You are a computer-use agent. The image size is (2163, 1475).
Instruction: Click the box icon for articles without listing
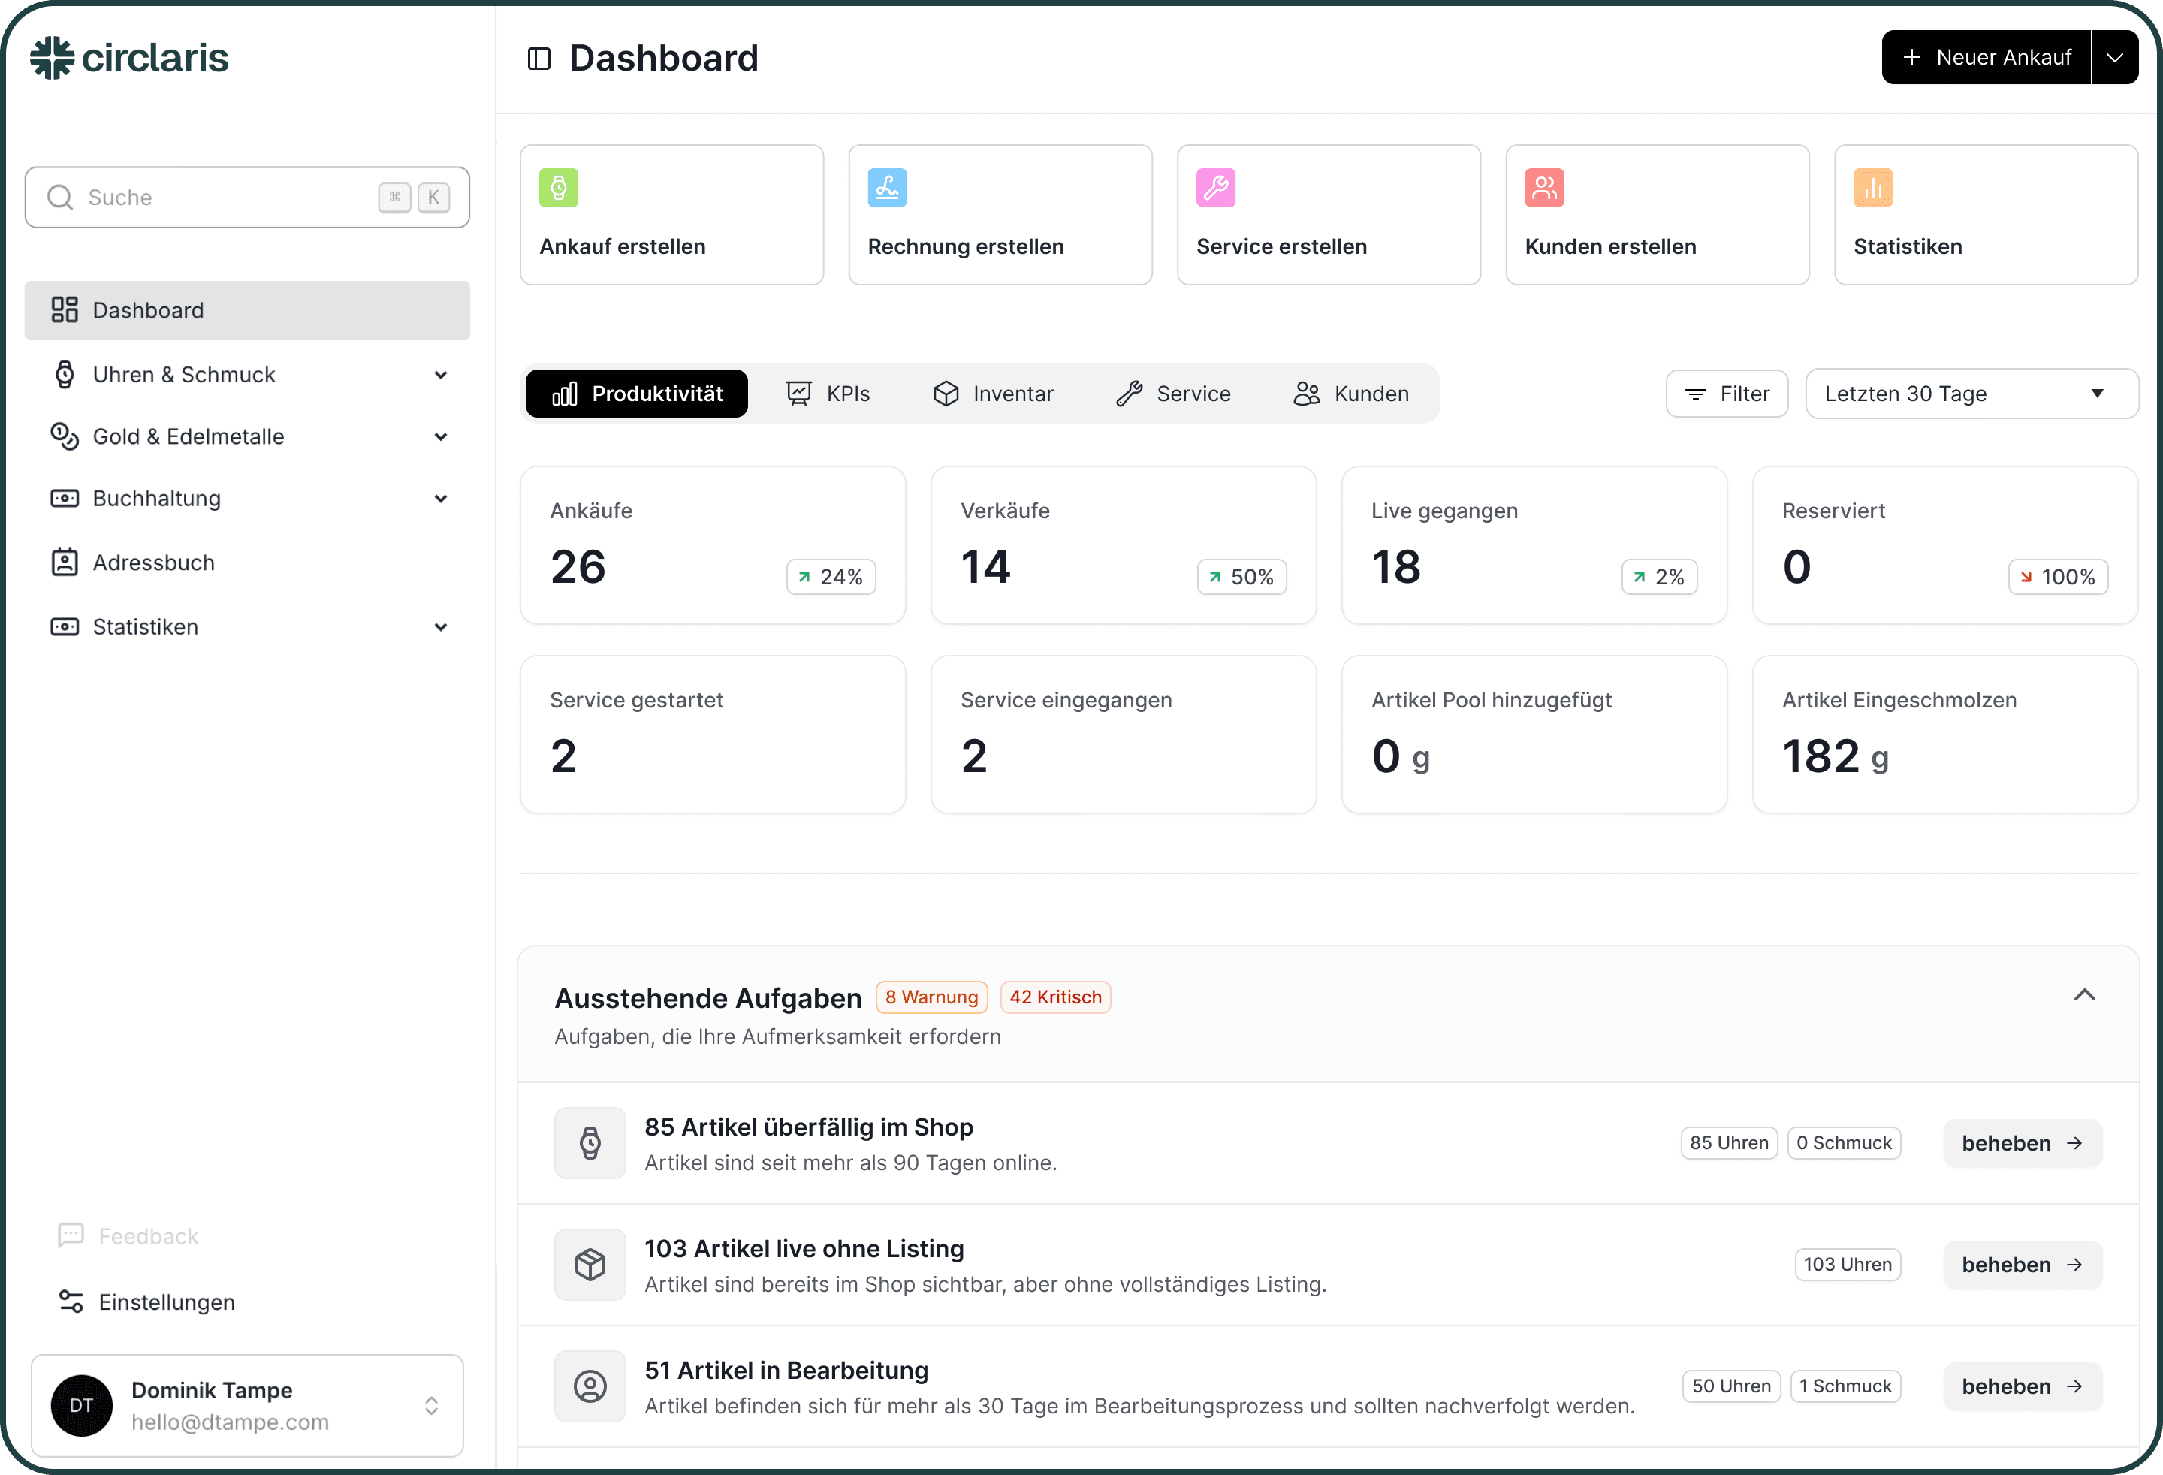[590, 1264]
